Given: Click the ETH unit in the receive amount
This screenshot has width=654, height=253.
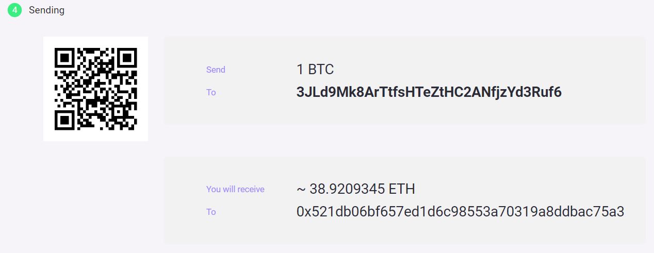Looking at the screenshot, I should (402, 189).
